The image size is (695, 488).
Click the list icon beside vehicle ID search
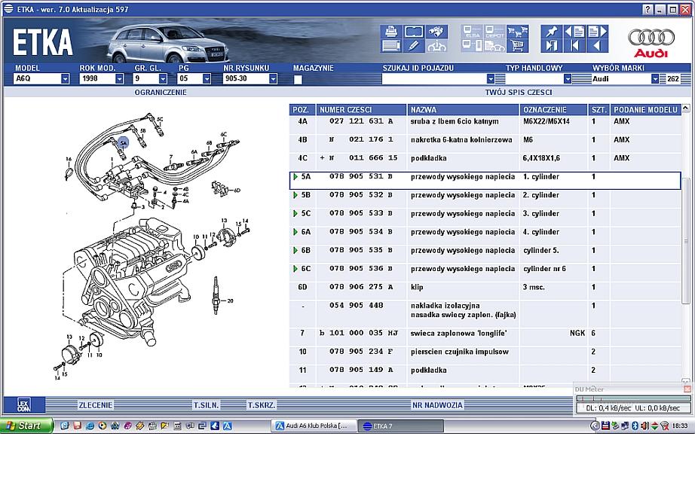(x=500, y=79)
